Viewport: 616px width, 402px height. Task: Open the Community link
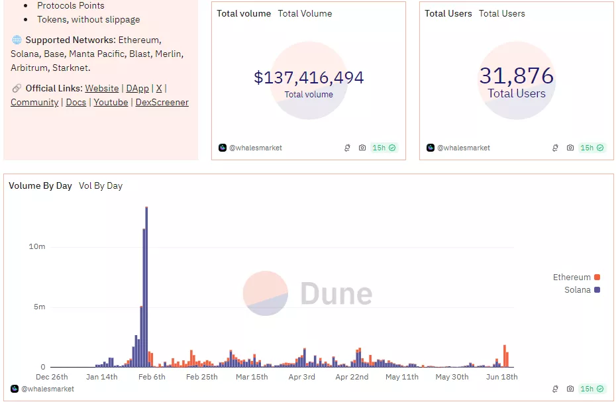(x=34, y=102)
